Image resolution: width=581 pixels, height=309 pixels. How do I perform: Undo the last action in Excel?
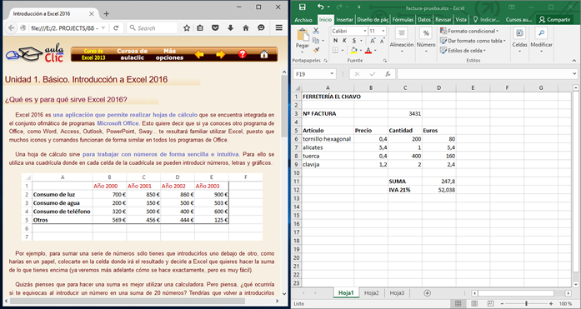point(321,7)
